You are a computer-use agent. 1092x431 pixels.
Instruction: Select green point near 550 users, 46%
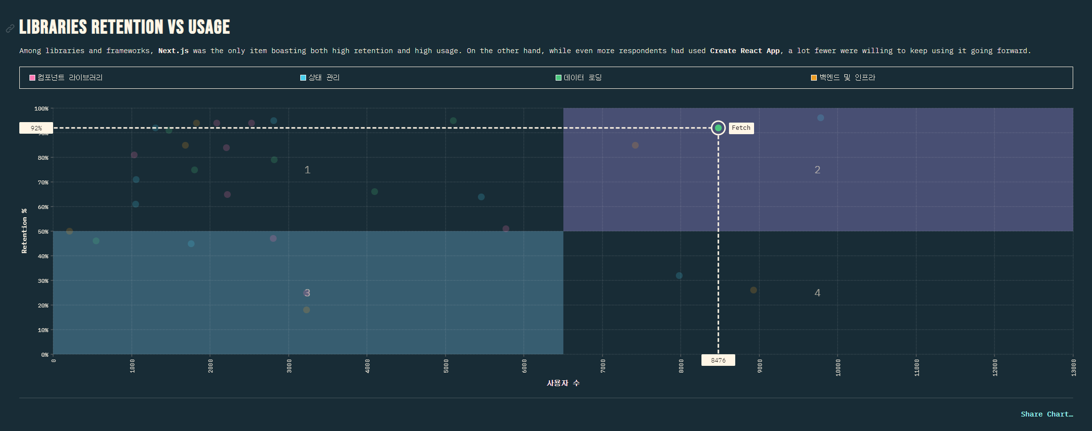(96, 241)
